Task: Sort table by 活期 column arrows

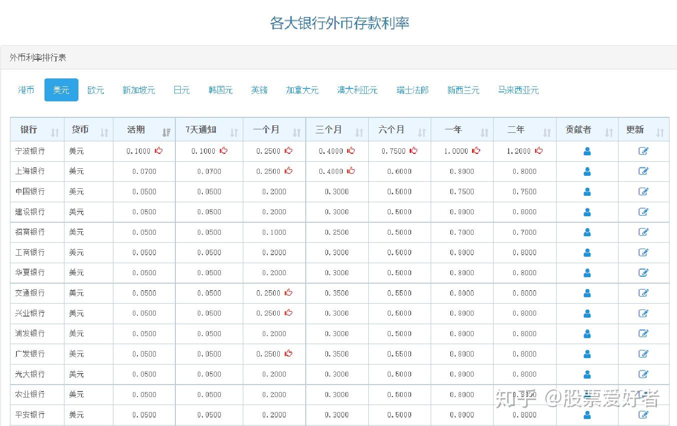Action: click(x=166, y=132)
